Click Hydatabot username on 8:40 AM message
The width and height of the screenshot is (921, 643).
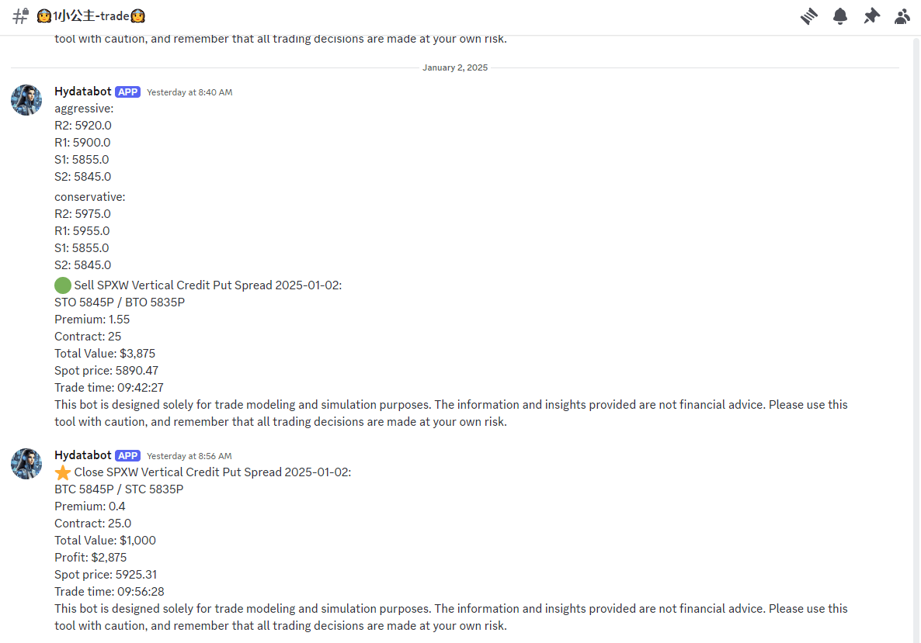(83, 92)
